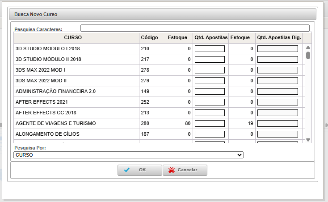Click the OK button with checkmark

(x=140, y=170)
